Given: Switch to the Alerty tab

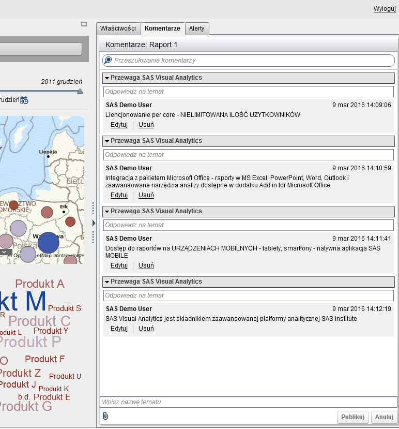Looking at the screenshot, I should tap(197, 28).
